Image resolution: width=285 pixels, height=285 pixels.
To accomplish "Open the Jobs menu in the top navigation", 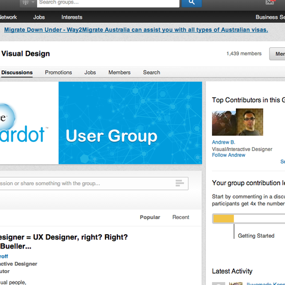I will pyautogui.click(x=39, y=17).
